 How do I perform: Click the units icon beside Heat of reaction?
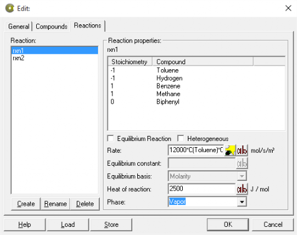(x=242, y=189)
